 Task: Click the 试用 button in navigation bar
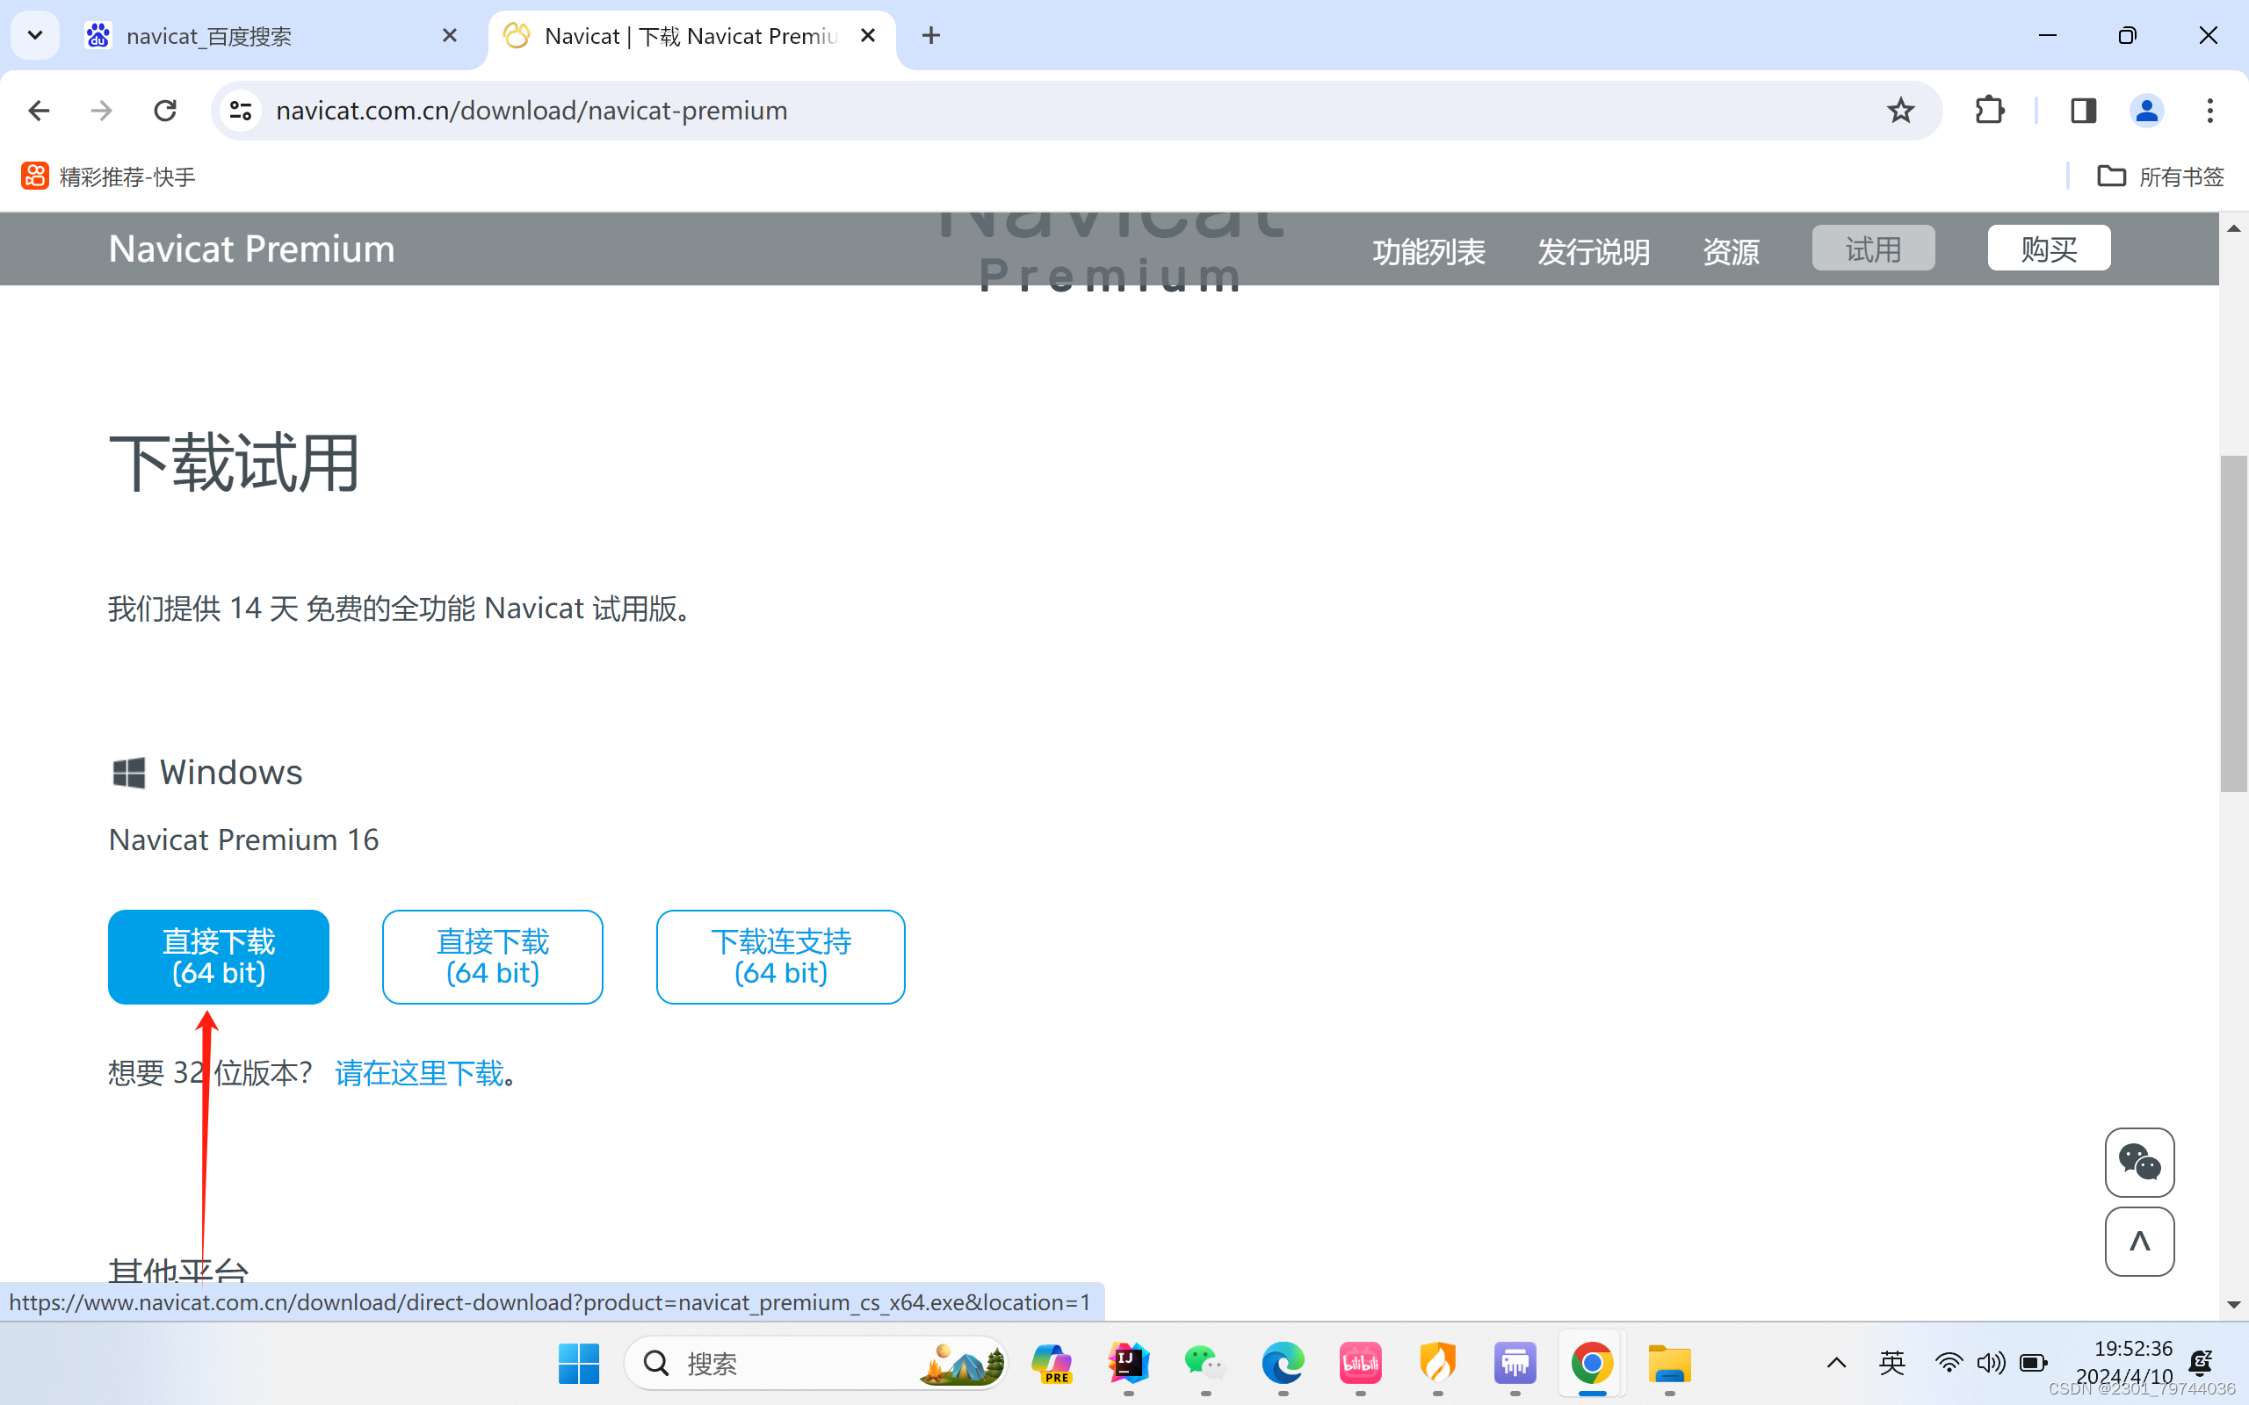[x=1873, y=248]
